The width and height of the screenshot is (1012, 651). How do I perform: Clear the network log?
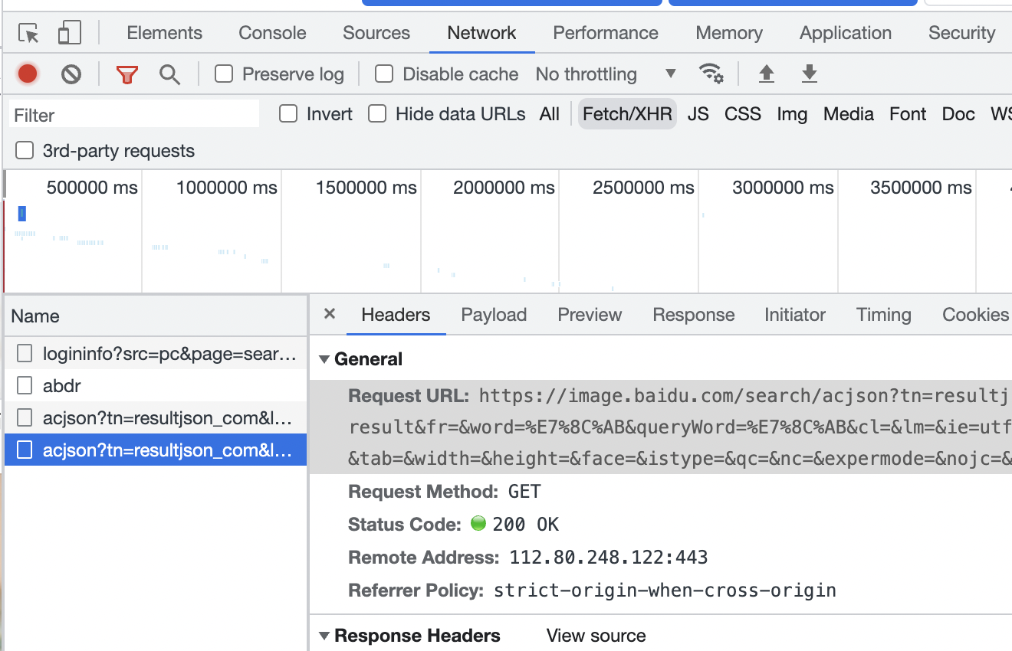[71, 74]
